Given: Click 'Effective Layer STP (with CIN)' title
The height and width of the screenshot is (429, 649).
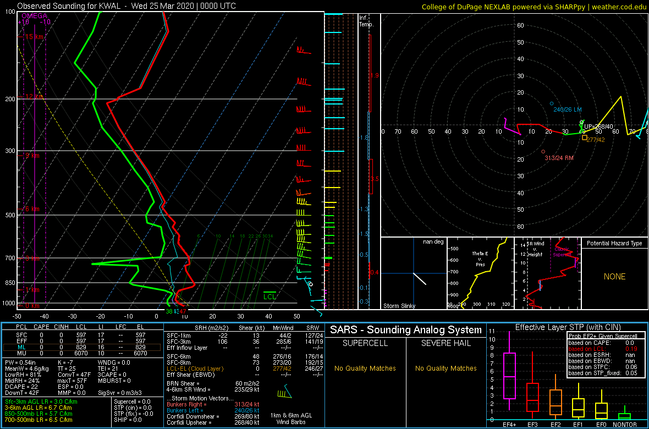Looking at the screenshot, I should (x=568, y=328).
